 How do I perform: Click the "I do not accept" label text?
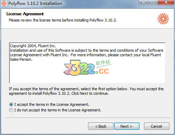[58, 110]
